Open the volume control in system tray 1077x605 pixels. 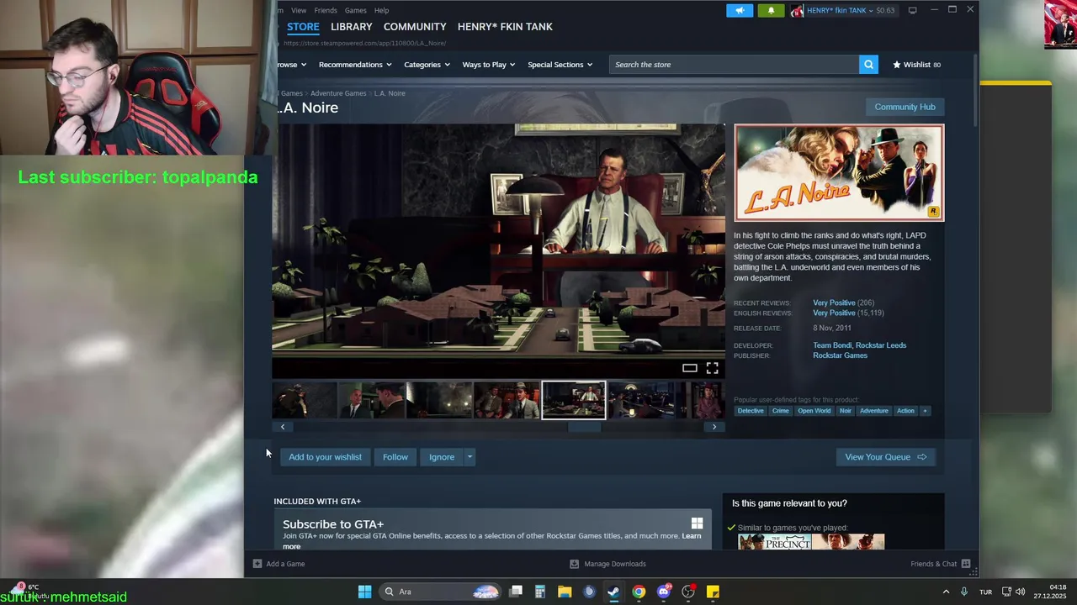tap(1021, 592)
